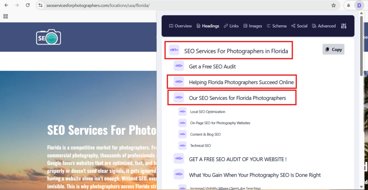This screenshot has height=190, width=368.
Task: Click the browser back arrow
Action: [x=6, y=5]
